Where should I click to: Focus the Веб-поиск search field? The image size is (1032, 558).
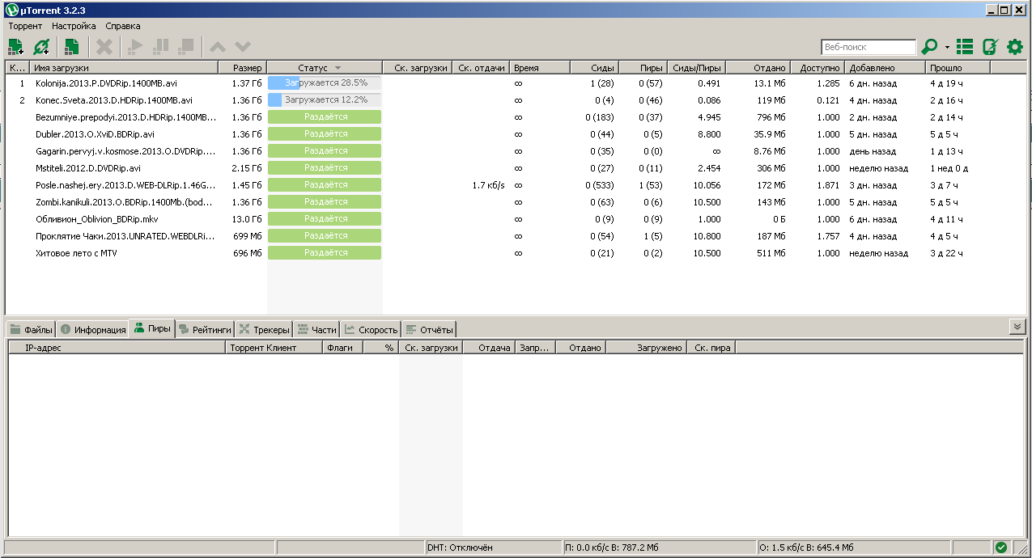[868, 47]
